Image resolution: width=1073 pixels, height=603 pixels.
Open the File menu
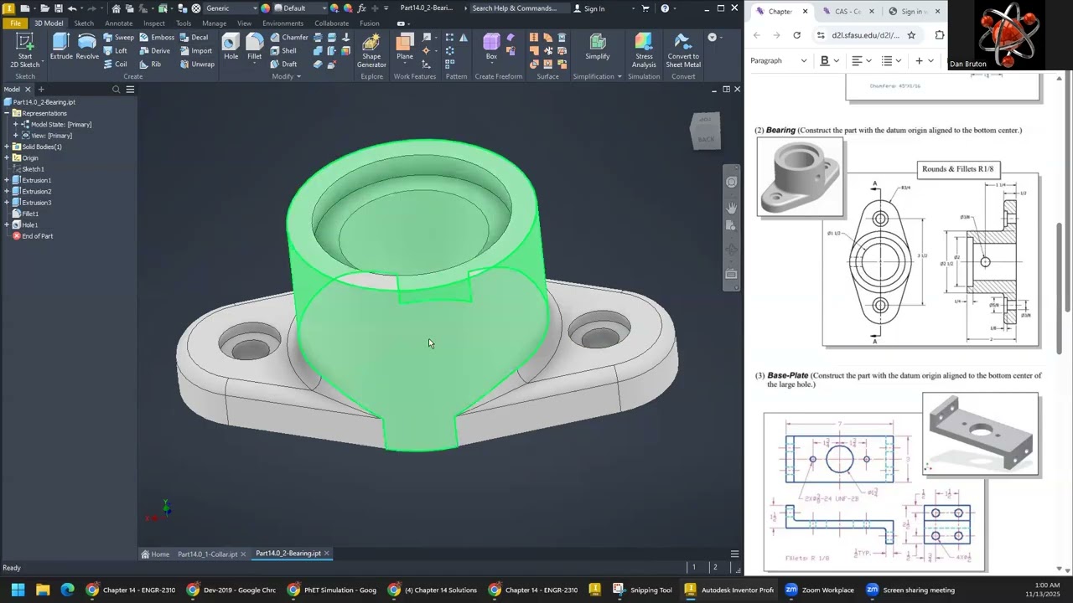[x=15, y=23]
